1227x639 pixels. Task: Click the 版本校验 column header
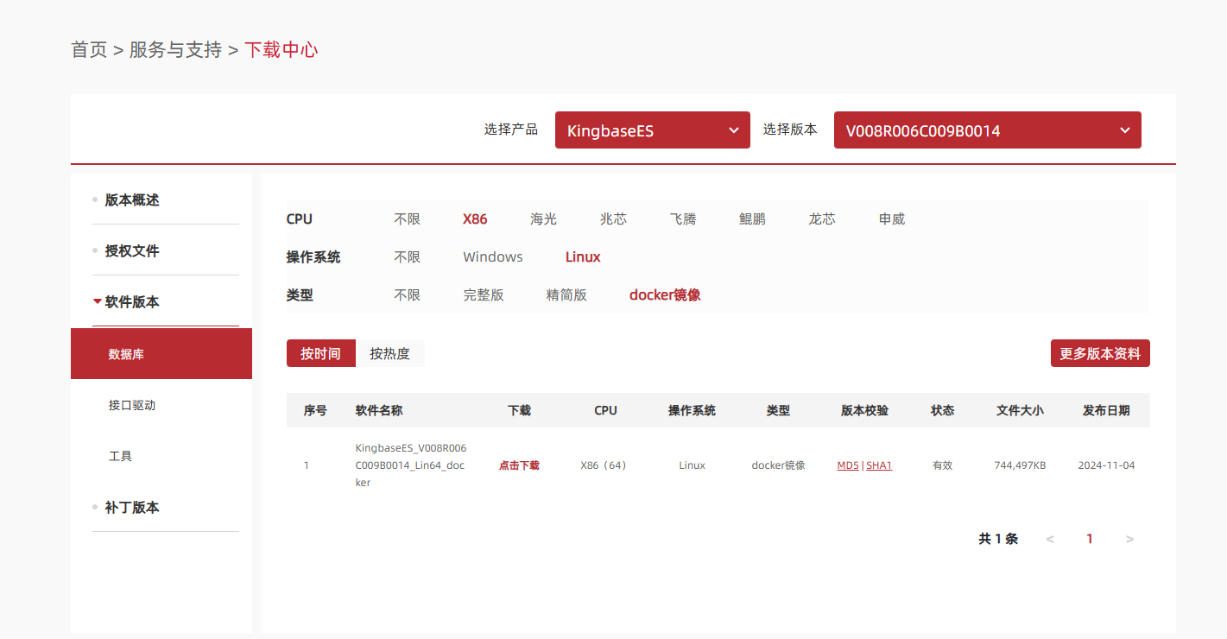tap(864, 410)
